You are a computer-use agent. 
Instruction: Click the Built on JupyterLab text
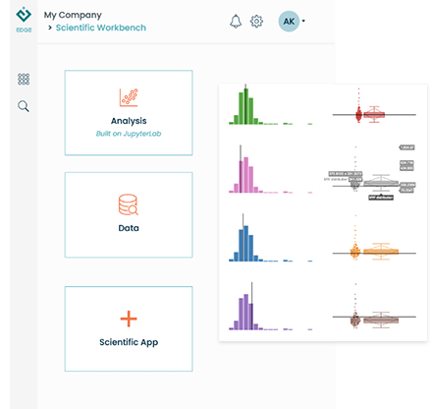[x=129, y=134]
